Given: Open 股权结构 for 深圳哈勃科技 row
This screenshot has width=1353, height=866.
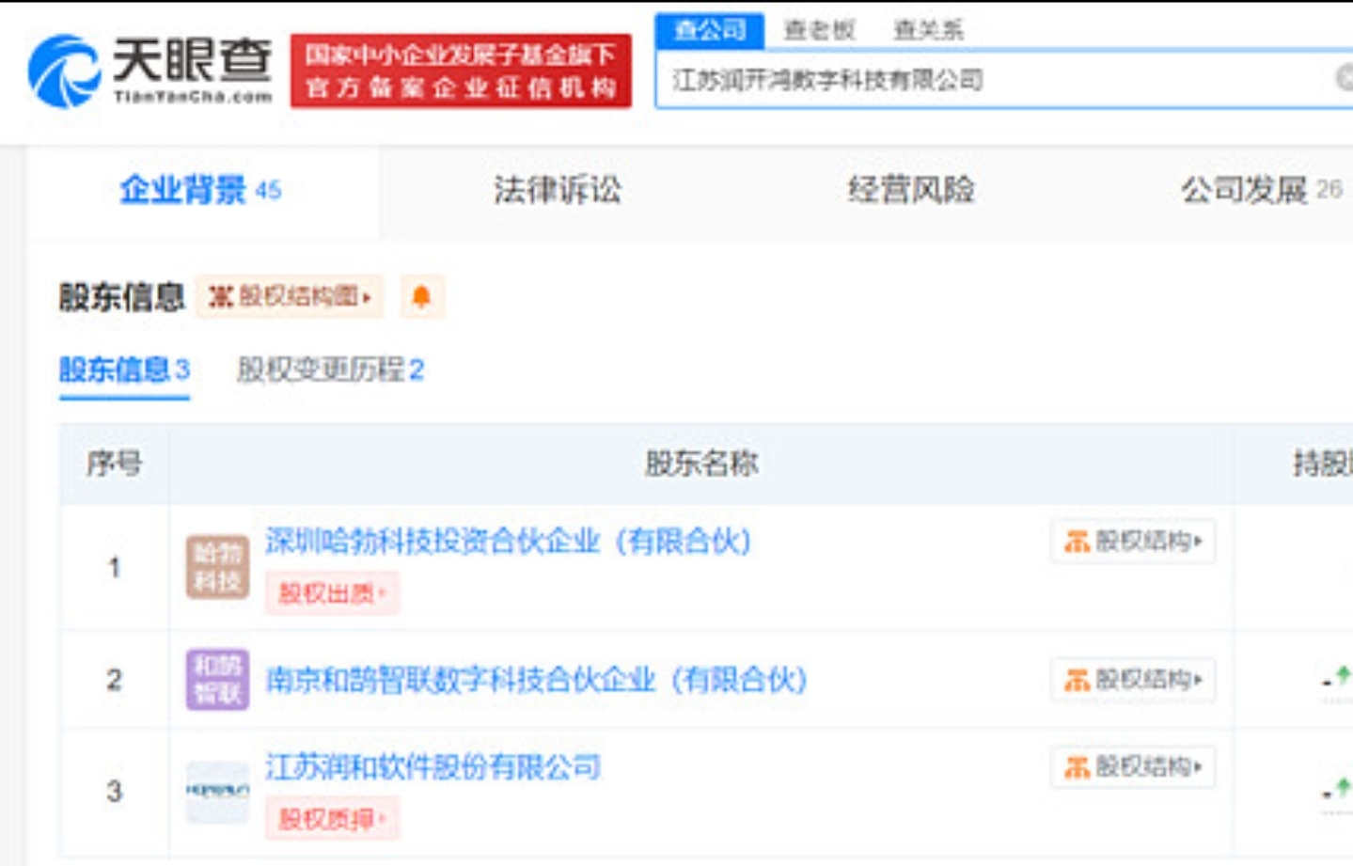Looking at the screenshot, I should coord(1133,542).
